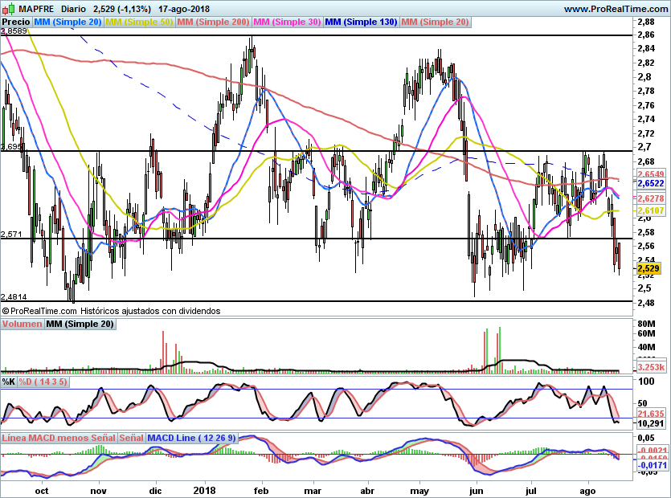Click the ProRealTime.com Históricos ajustados copyright text
671x498 pixels.
coord(111,311)
